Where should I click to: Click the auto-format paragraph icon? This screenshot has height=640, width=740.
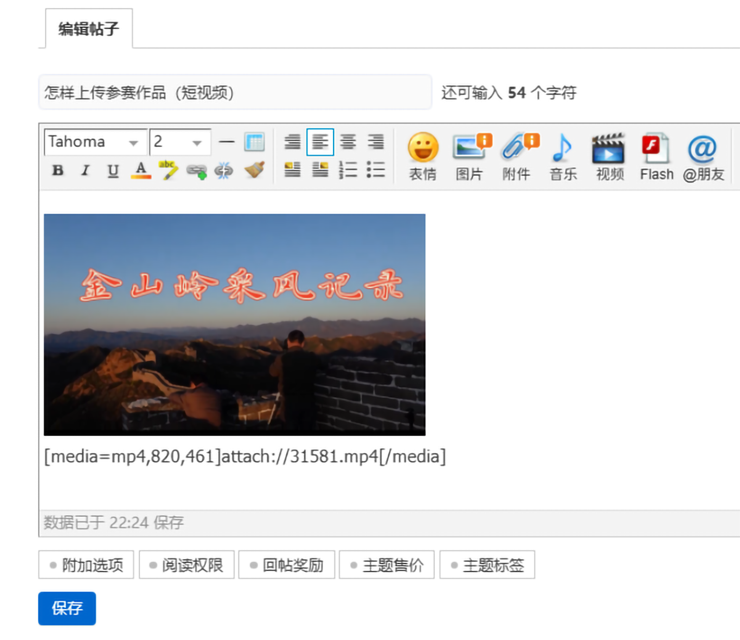pyautogui.click(x=292, y=142)
